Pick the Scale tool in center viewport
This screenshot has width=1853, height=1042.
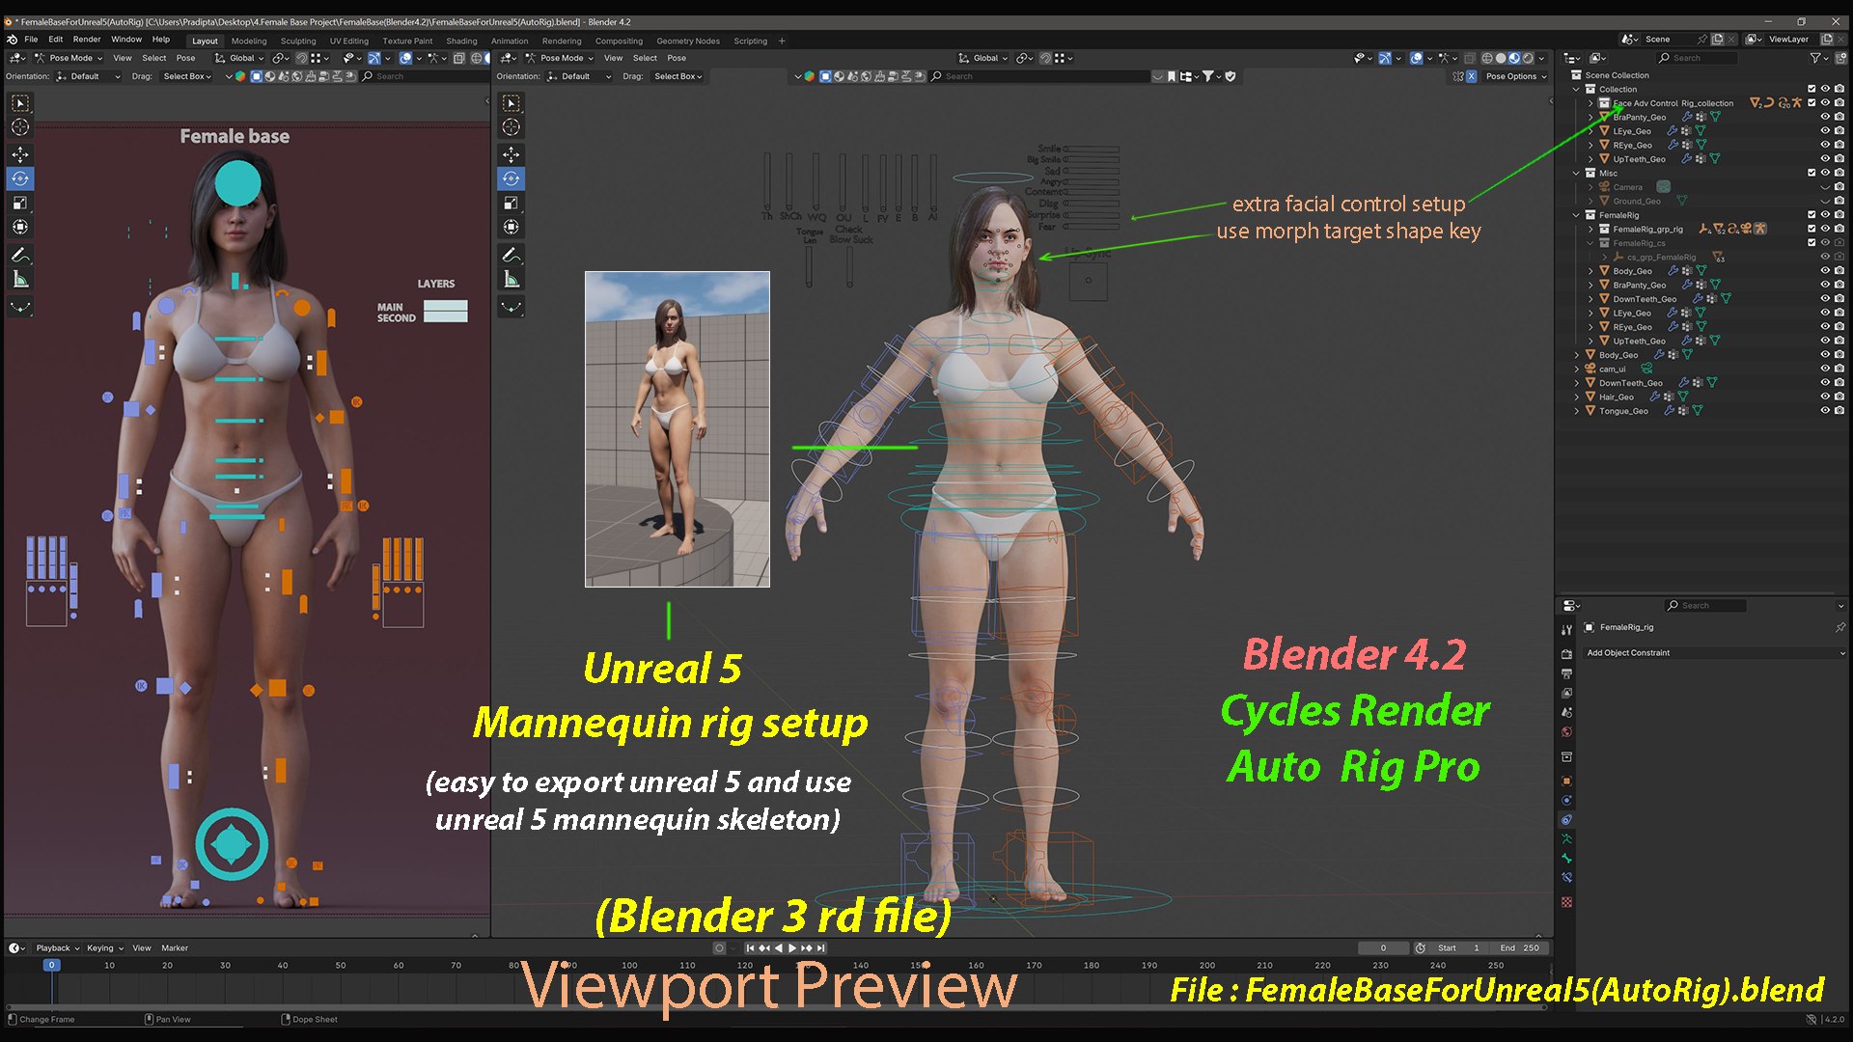click(512, 203)
